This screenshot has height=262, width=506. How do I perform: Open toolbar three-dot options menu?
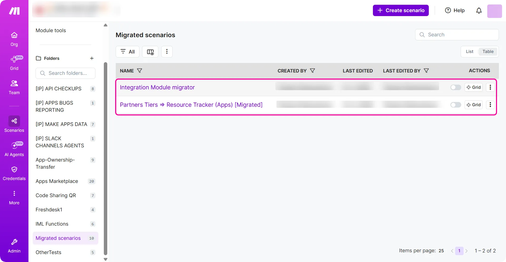(x=167, y=52)
